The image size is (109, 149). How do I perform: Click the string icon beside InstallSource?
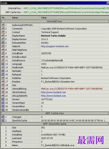pos(3,61)
